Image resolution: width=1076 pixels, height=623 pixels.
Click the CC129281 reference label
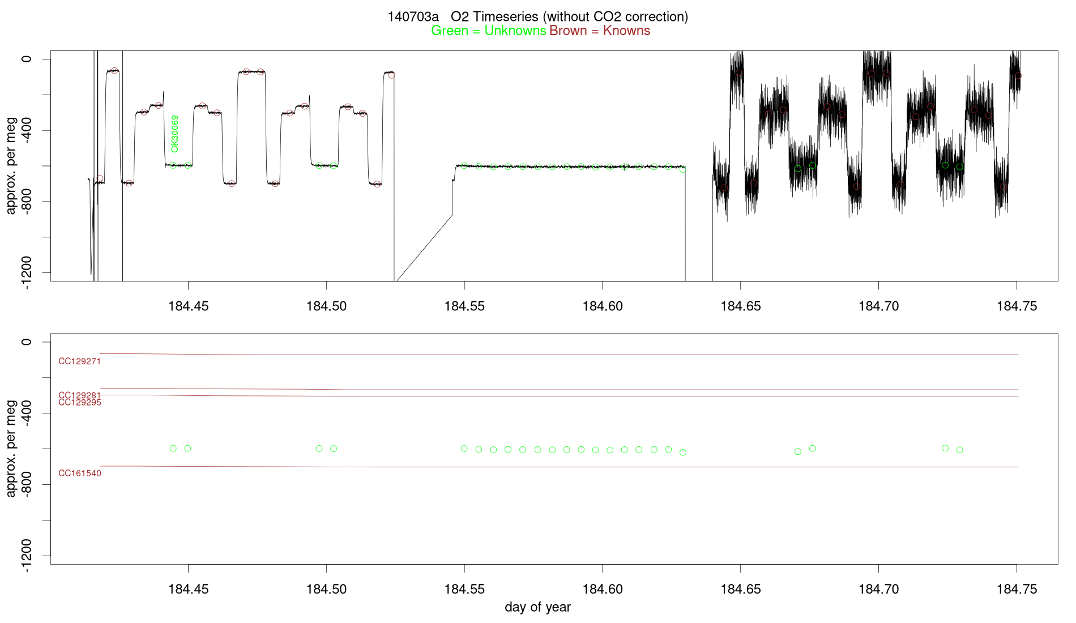coord(80,395)
